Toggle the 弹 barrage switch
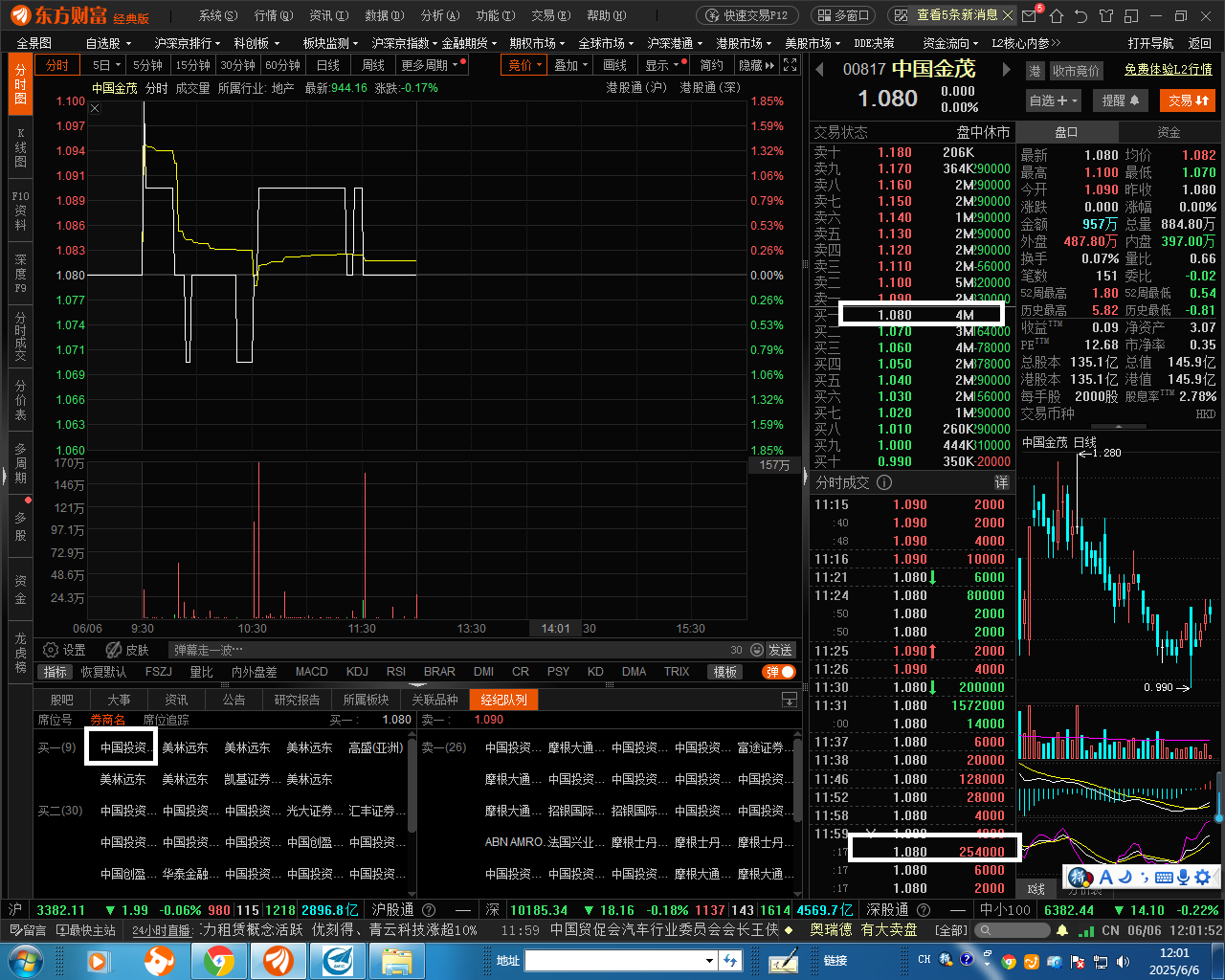The width and height of the screenshot is (1225, 980). coord(779,672)
